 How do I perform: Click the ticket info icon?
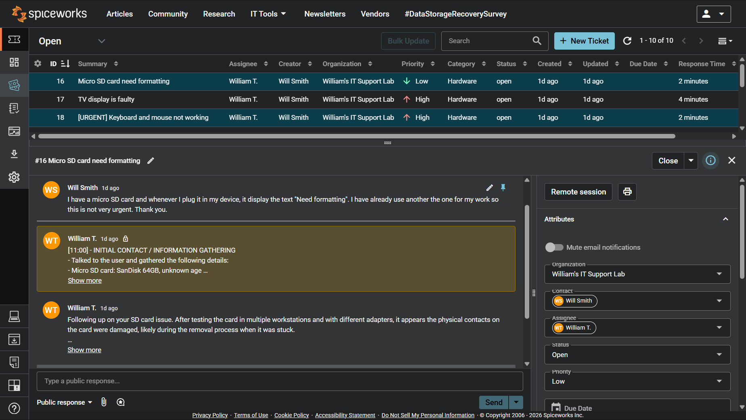click(710, 161)
